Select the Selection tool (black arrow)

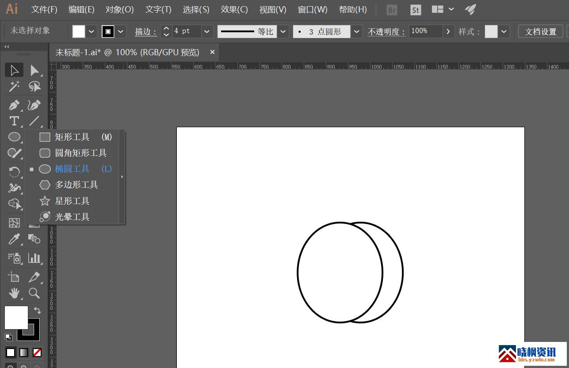(x=14, y=70)
